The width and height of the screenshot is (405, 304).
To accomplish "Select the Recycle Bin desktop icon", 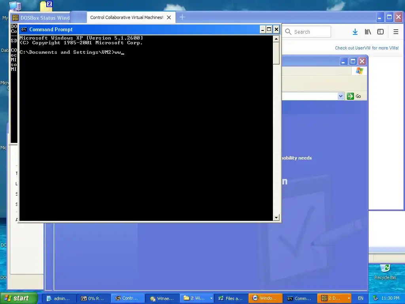I will [385, 272].
